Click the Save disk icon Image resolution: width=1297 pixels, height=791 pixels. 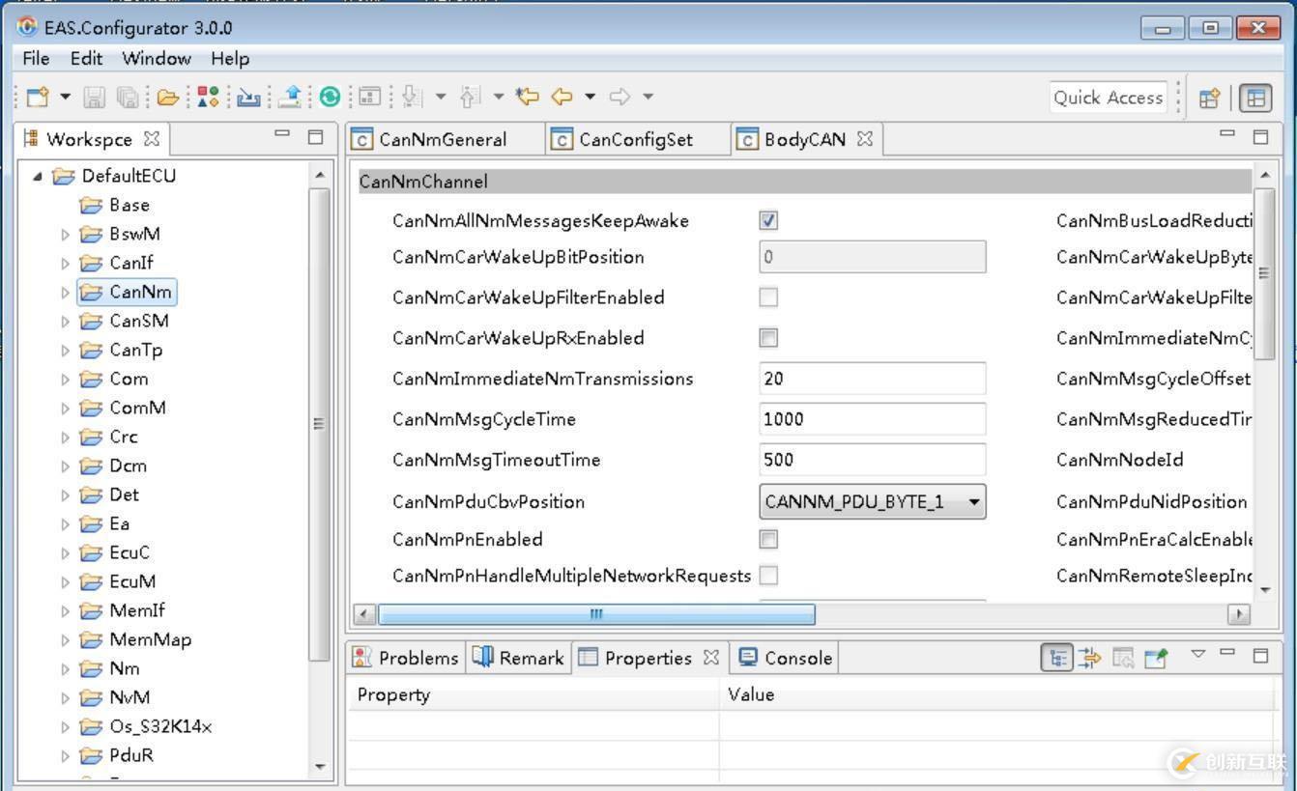(x=94, y=97)
